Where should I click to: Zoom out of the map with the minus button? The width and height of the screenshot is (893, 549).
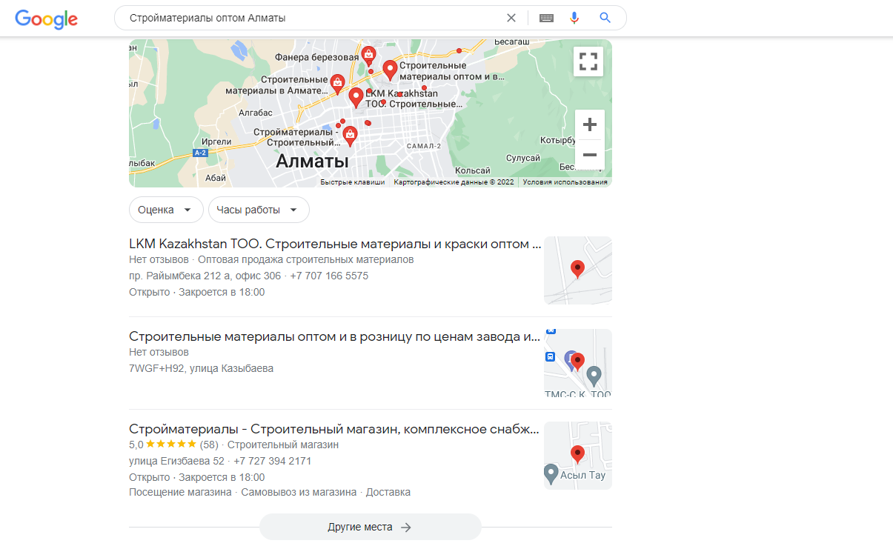[590, 155]
